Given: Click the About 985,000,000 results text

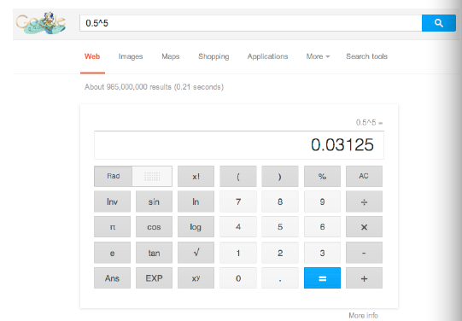Looking at the screenshot, I should pos(154,87).
